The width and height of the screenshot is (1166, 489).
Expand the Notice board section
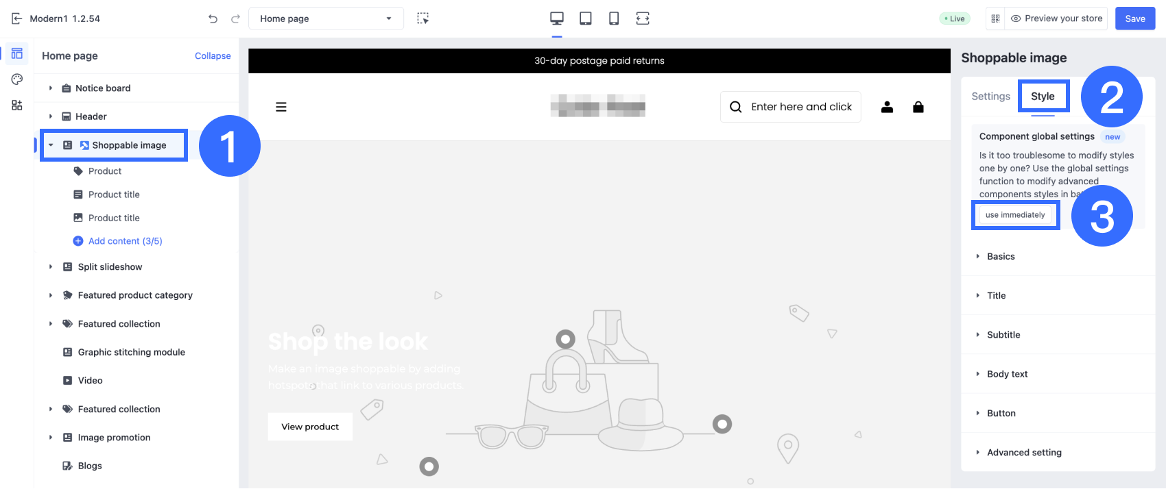pyautogui.click(x=51, y=88)
